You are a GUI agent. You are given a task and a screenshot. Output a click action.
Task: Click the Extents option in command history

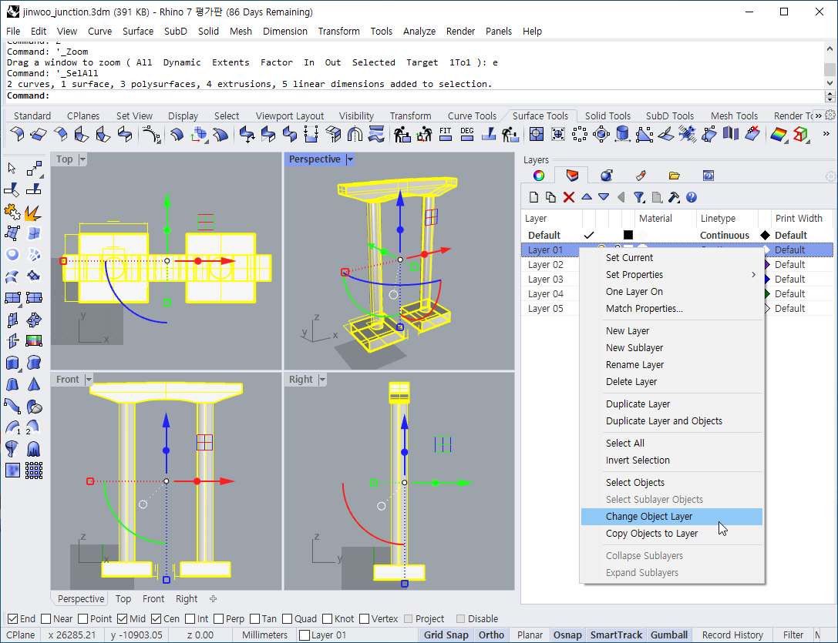[x=231, y=62]
